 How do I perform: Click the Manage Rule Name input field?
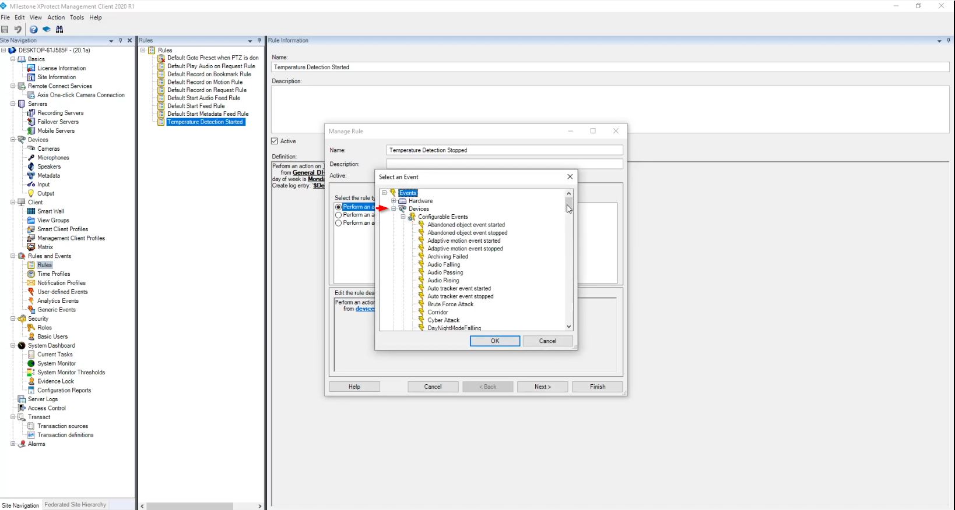[x=504, y=150]
